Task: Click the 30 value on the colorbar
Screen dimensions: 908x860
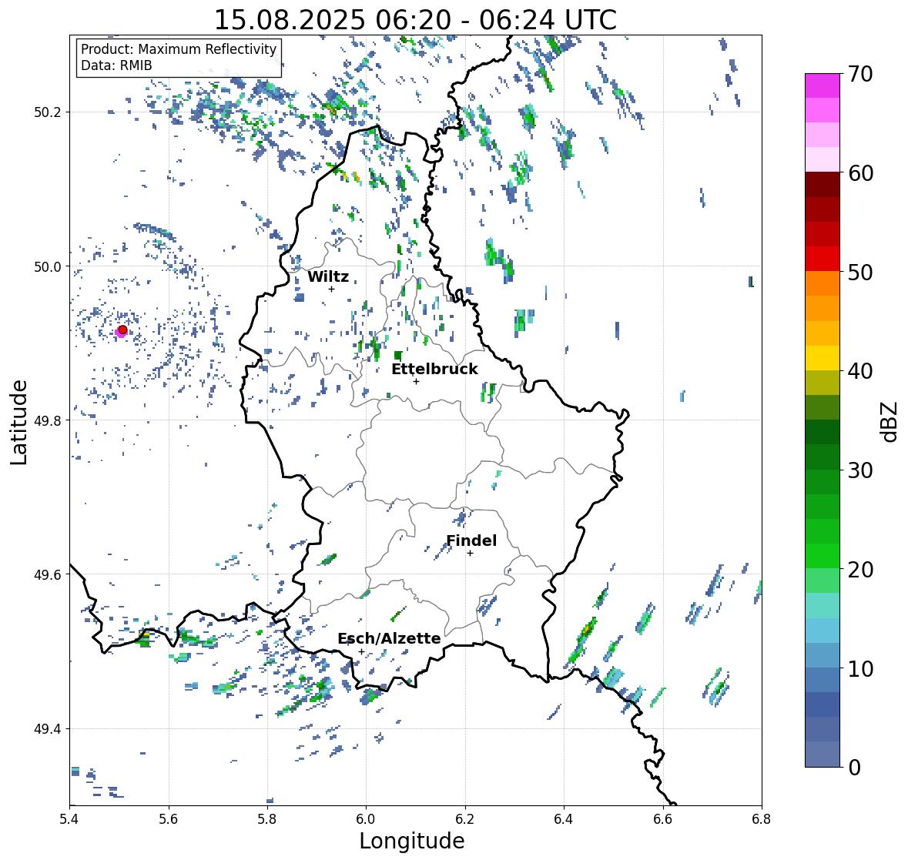Action: pyautogui.click(x=860, y=470)
